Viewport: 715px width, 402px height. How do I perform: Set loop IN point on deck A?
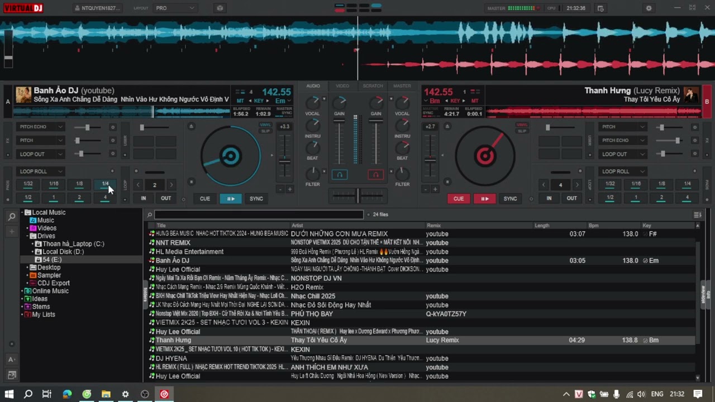tap(144, 198)
